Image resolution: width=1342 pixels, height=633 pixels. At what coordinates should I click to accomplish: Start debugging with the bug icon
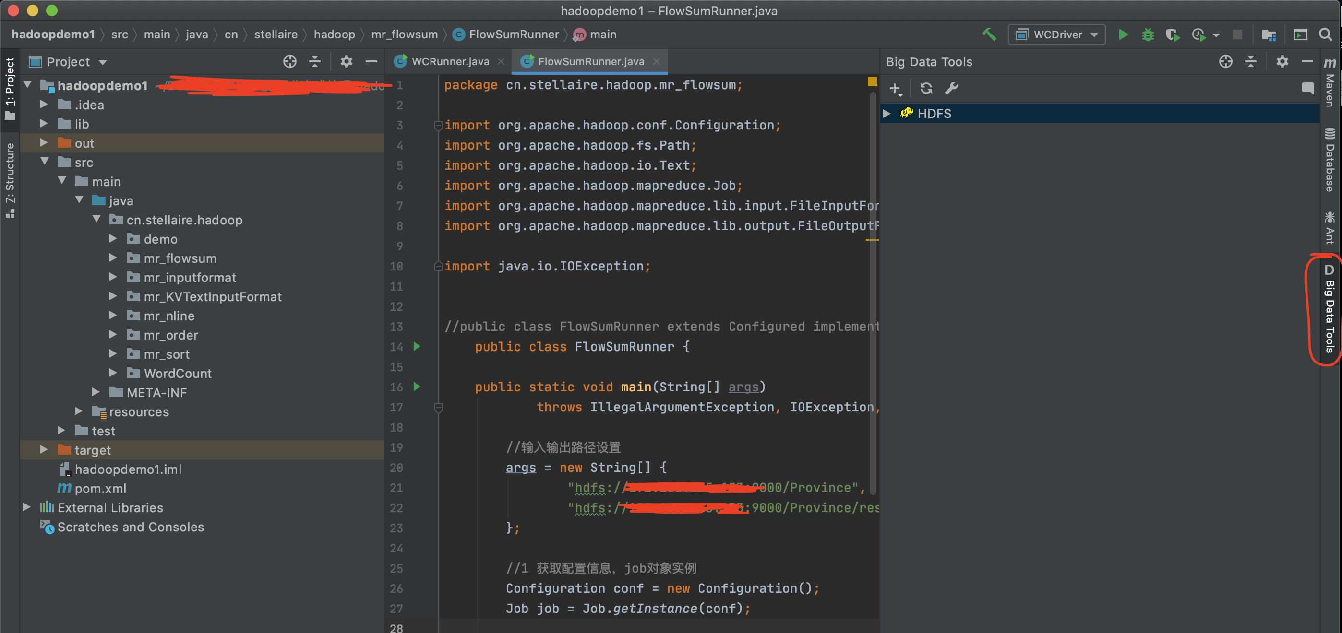coord(1148,35)
